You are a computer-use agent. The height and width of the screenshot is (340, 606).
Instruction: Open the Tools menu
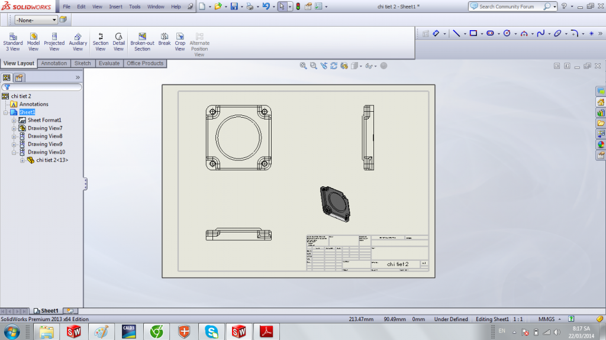134,7
